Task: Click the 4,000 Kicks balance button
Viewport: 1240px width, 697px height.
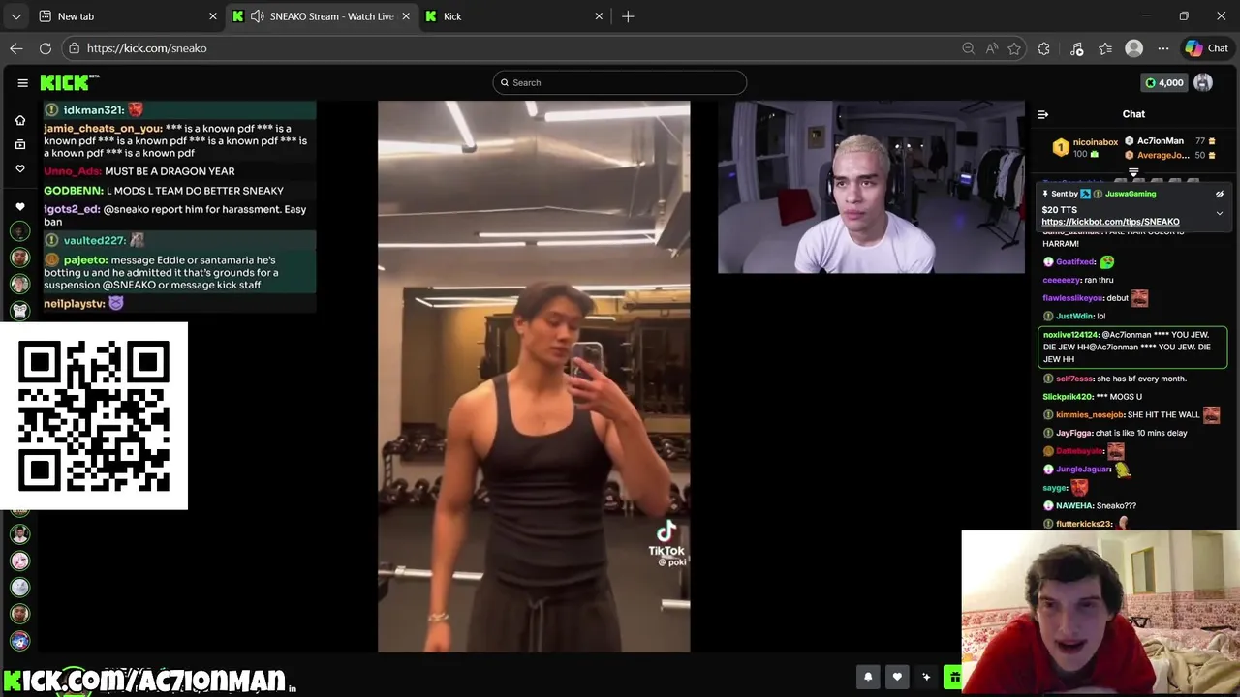Action: [x=1164, y=83]
